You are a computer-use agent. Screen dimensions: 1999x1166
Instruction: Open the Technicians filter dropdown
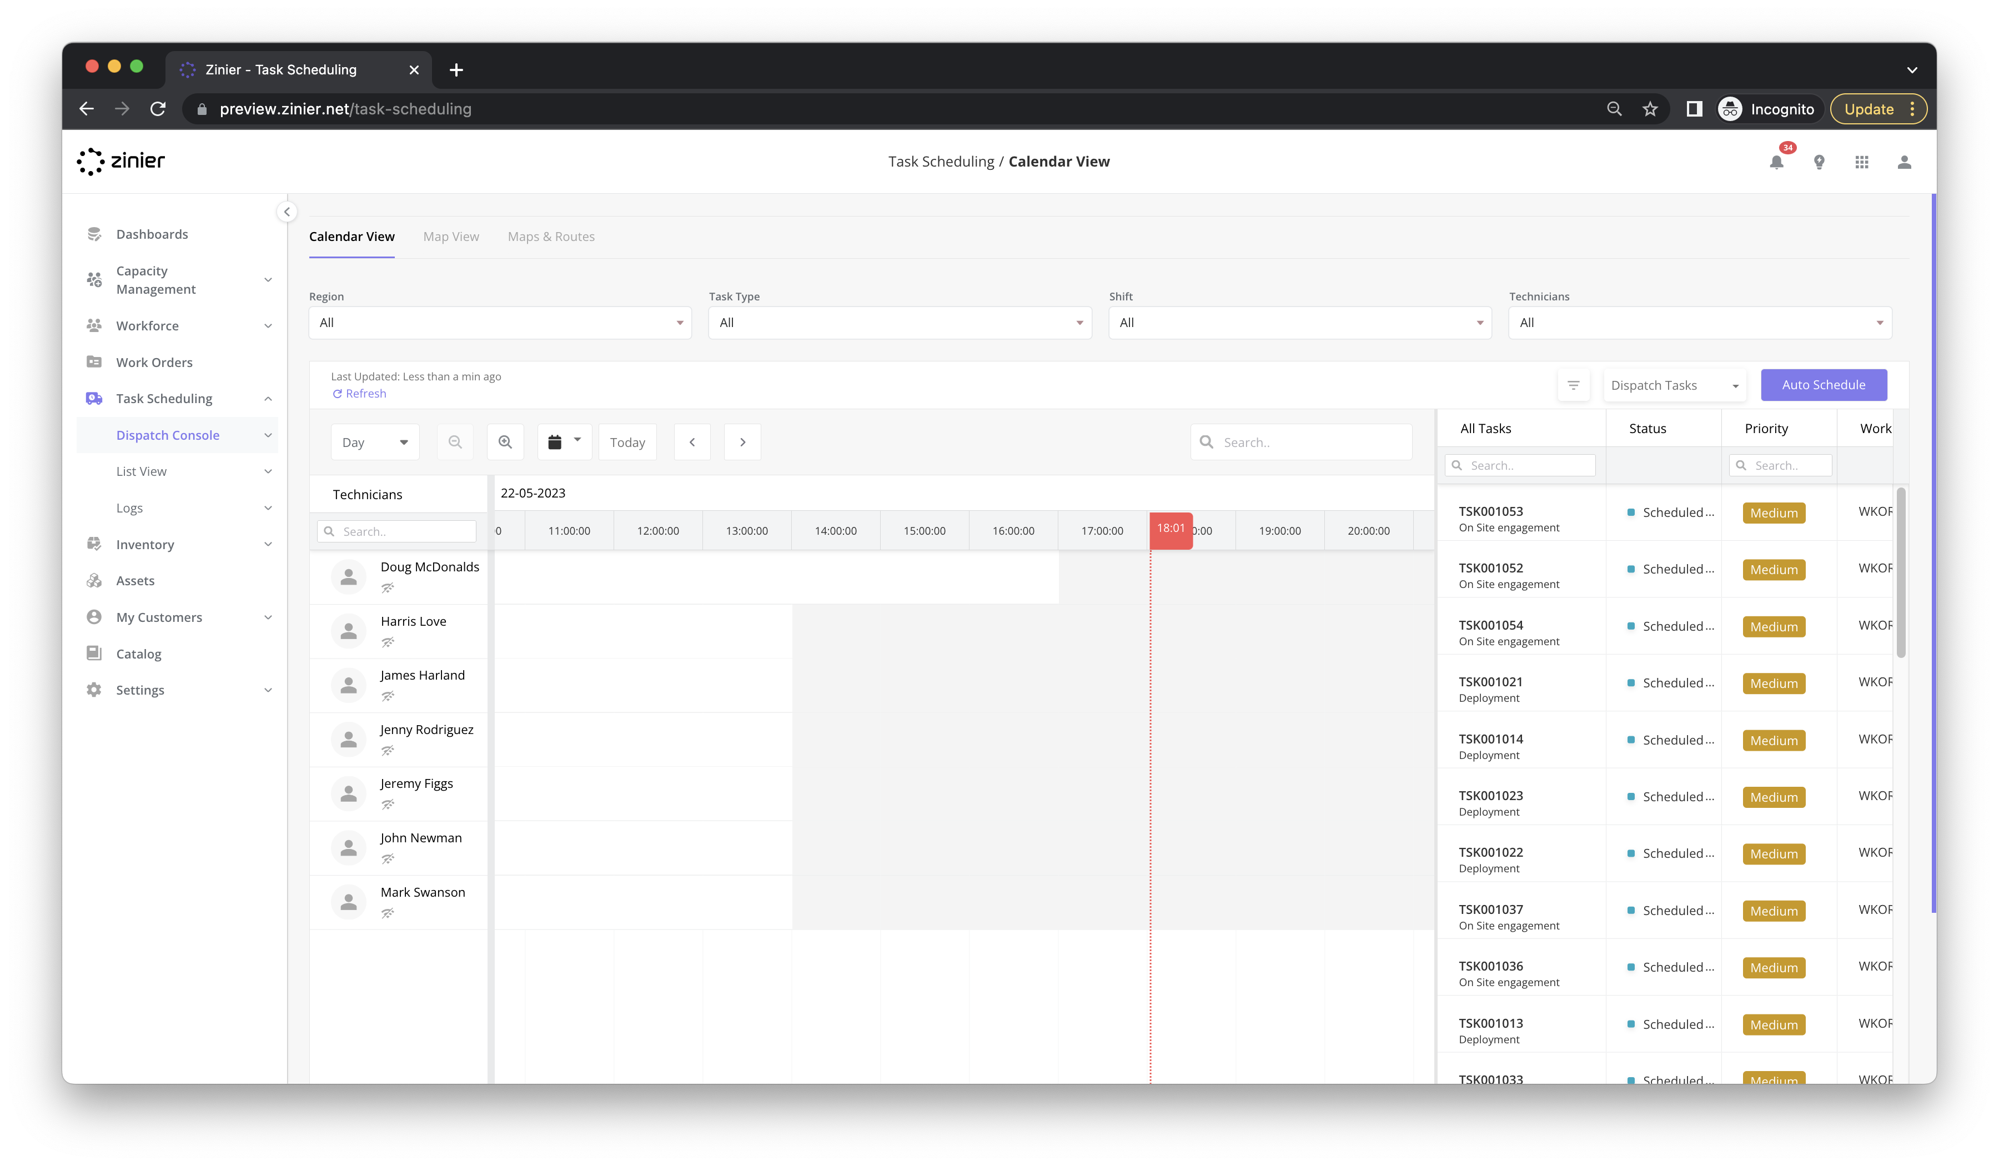click(x=1700, y=323)
